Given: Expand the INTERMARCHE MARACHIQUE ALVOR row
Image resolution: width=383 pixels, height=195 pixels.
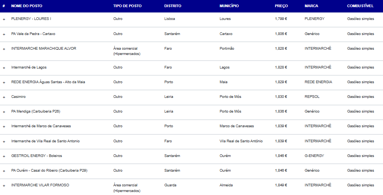Looking at the screenshot, I should pos(4,49).
